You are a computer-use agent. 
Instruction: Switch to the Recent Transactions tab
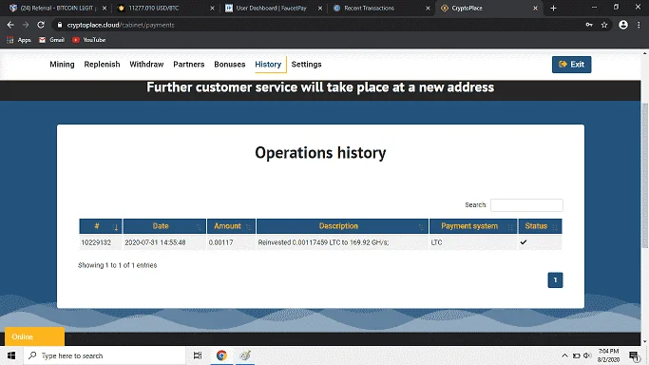pyautogui.click(x=370, y=8)
